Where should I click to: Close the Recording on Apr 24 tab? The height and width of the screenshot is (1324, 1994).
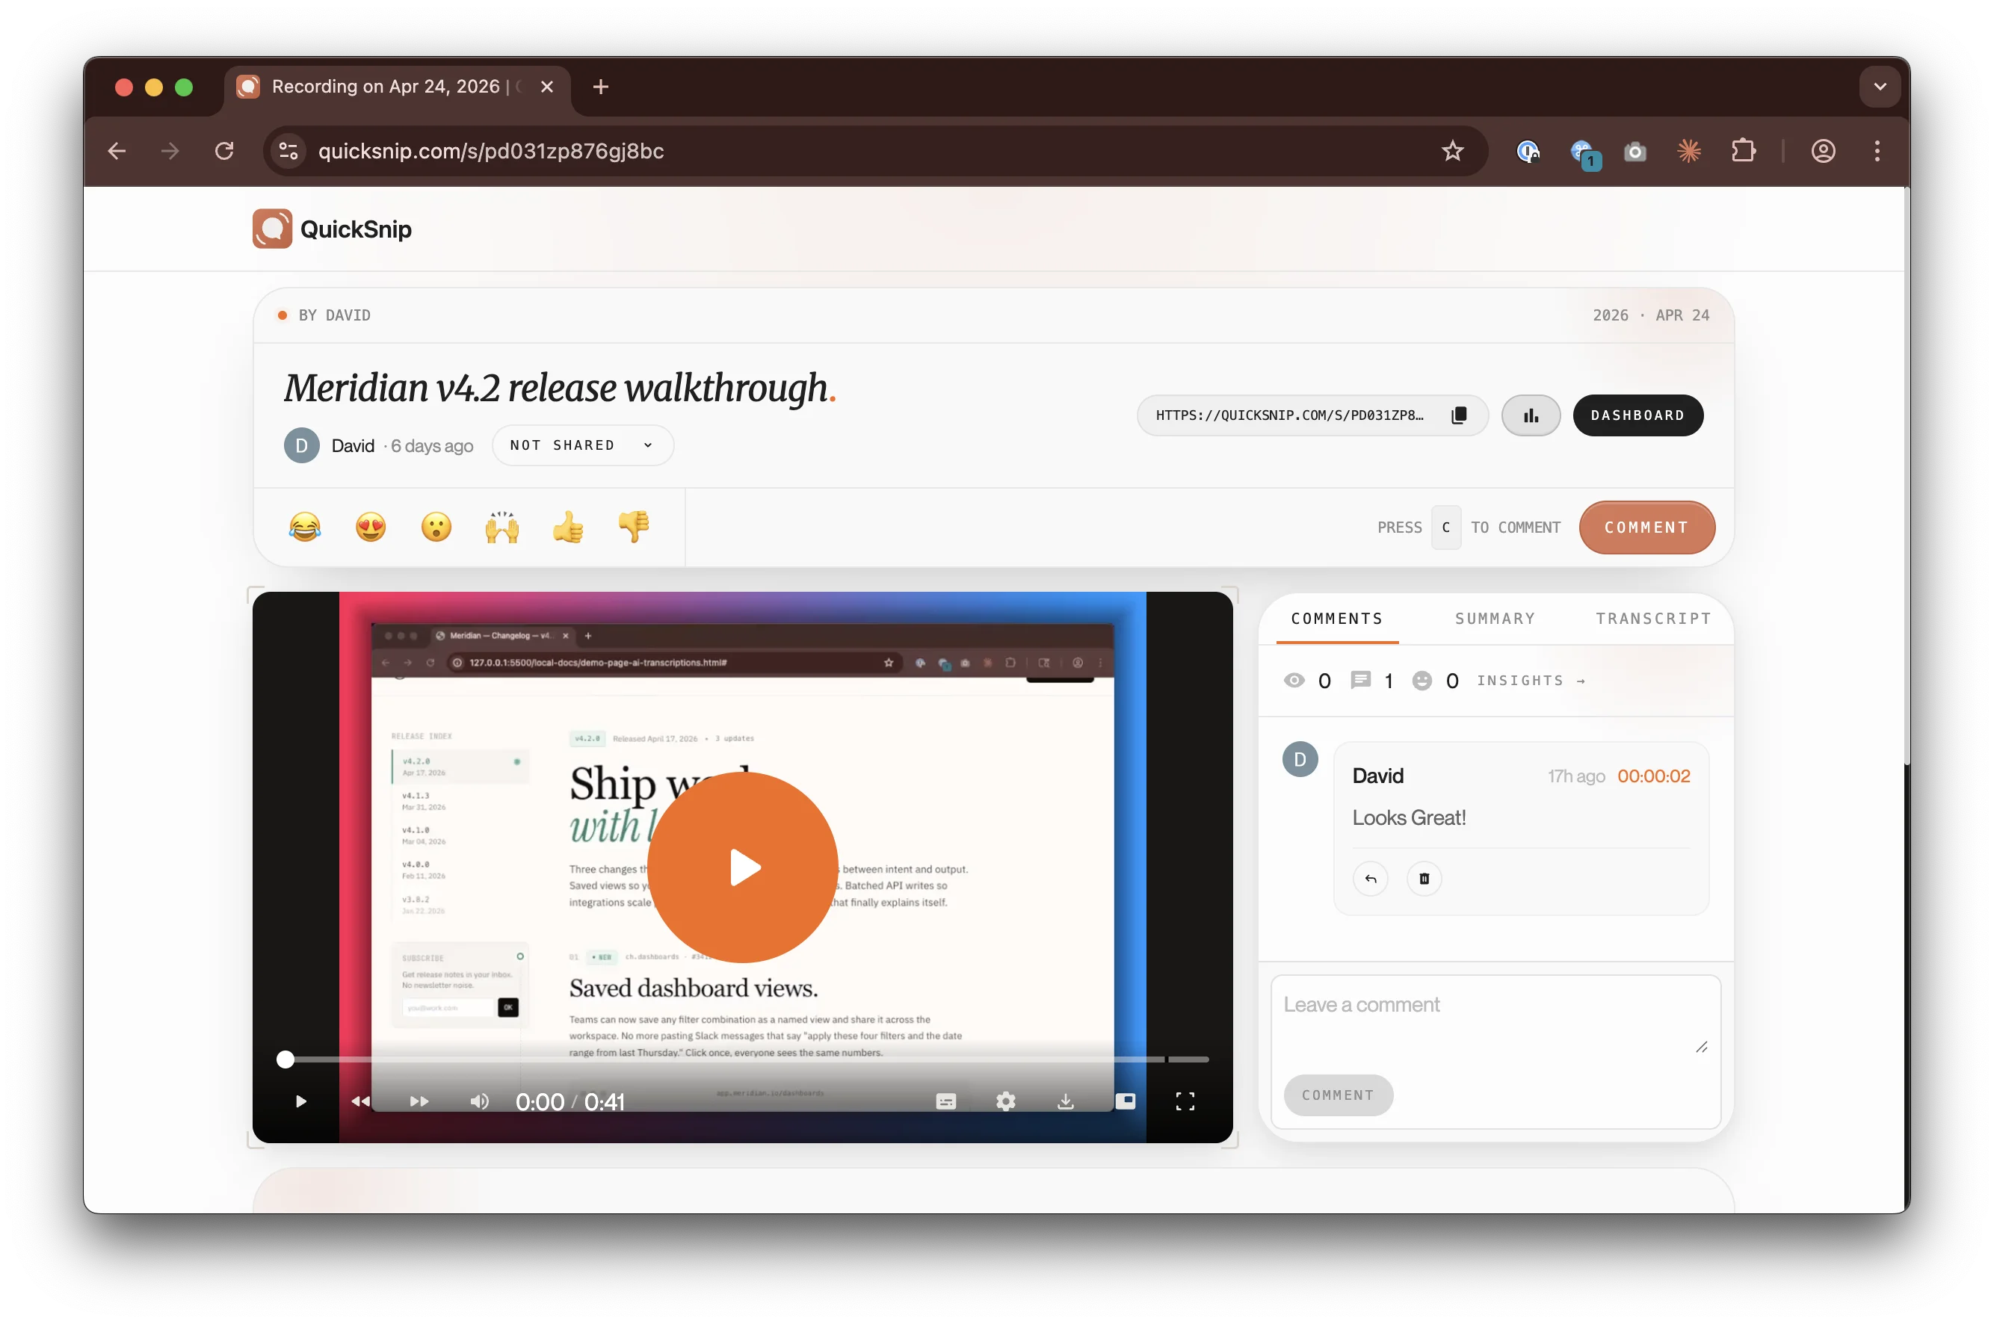coord(546,87)
